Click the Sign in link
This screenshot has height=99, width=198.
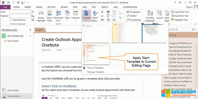coord(189,7)
